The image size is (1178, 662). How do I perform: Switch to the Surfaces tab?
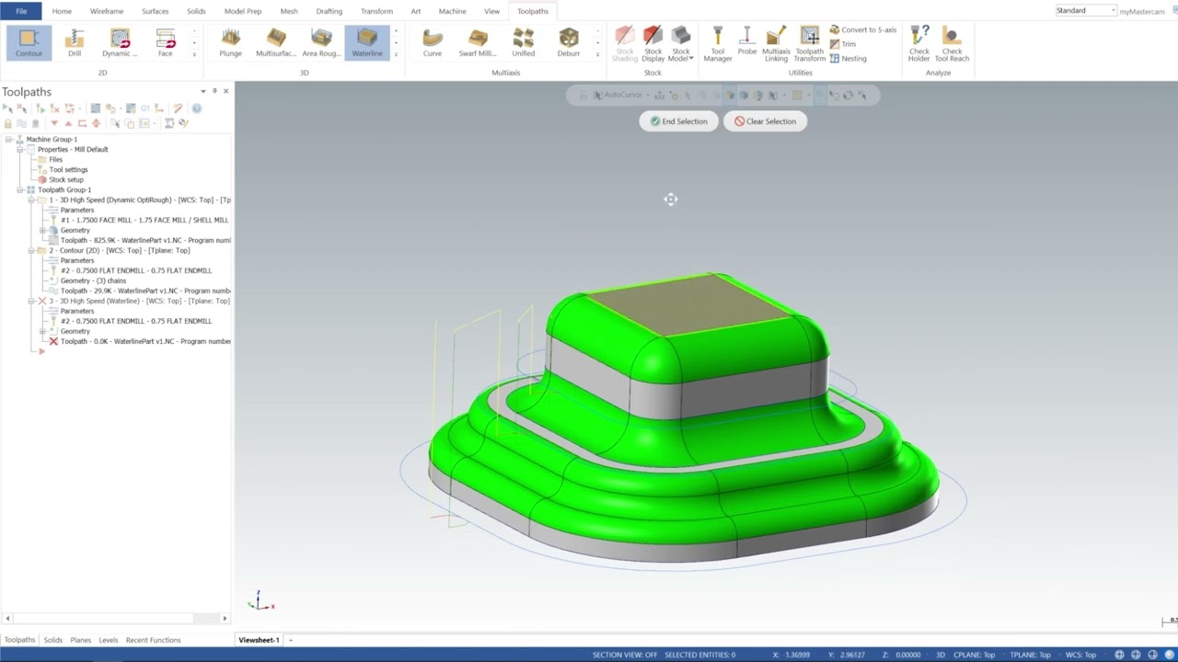click(155, 11)
